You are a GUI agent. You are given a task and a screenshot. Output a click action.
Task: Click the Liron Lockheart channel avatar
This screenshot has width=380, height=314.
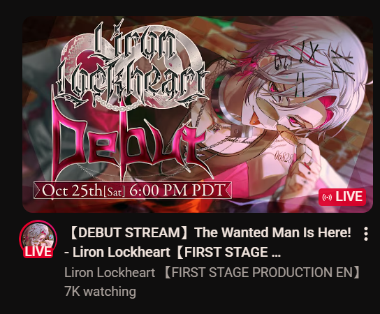click(x=38, y=239)
